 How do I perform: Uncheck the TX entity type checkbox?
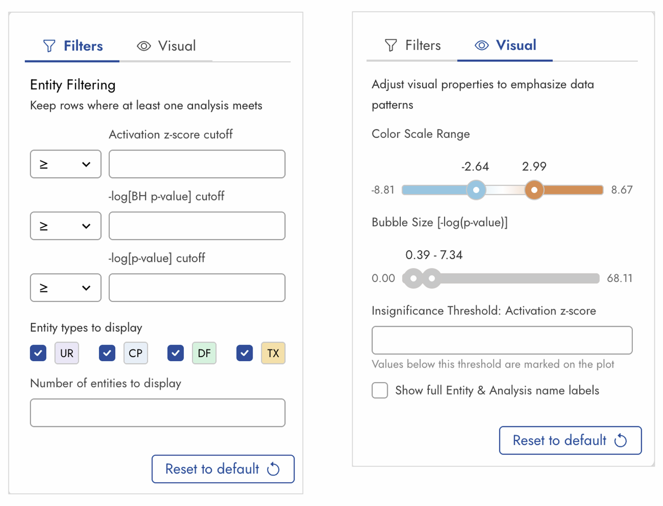pos(244,353)
